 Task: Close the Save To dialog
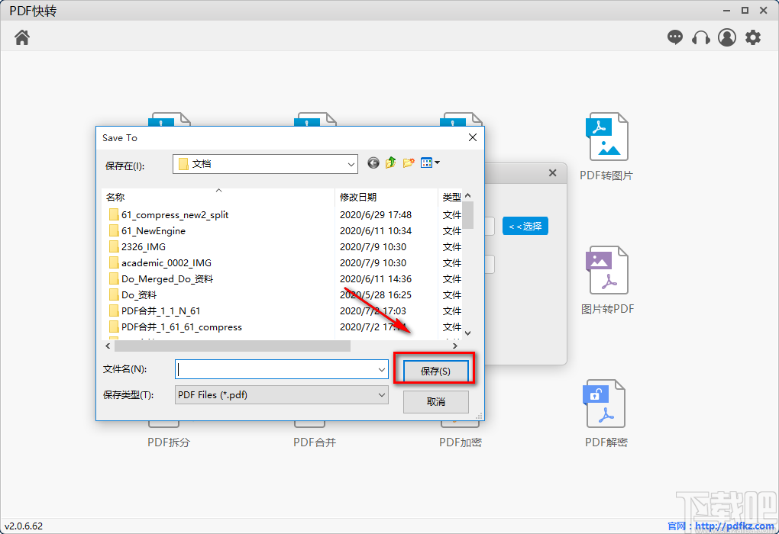click(x=473, y=137)
